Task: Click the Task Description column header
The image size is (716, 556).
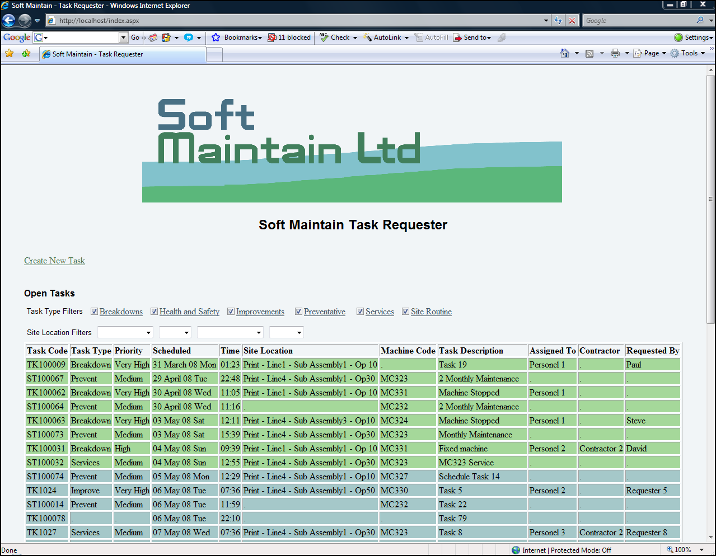Action: point(482,351)
